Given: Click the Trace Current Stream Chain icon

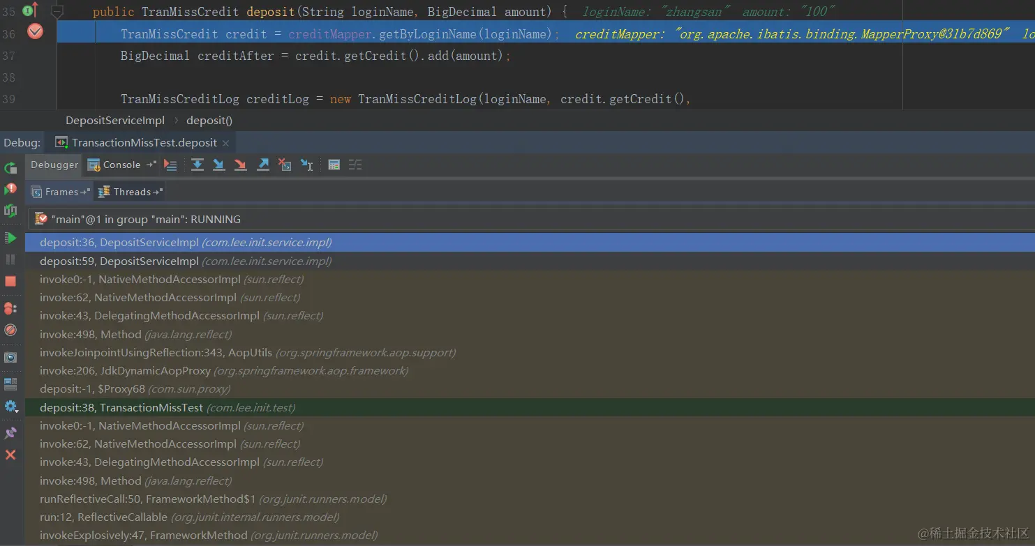Looking at the screenshot, I should click(x=355, y=165).
